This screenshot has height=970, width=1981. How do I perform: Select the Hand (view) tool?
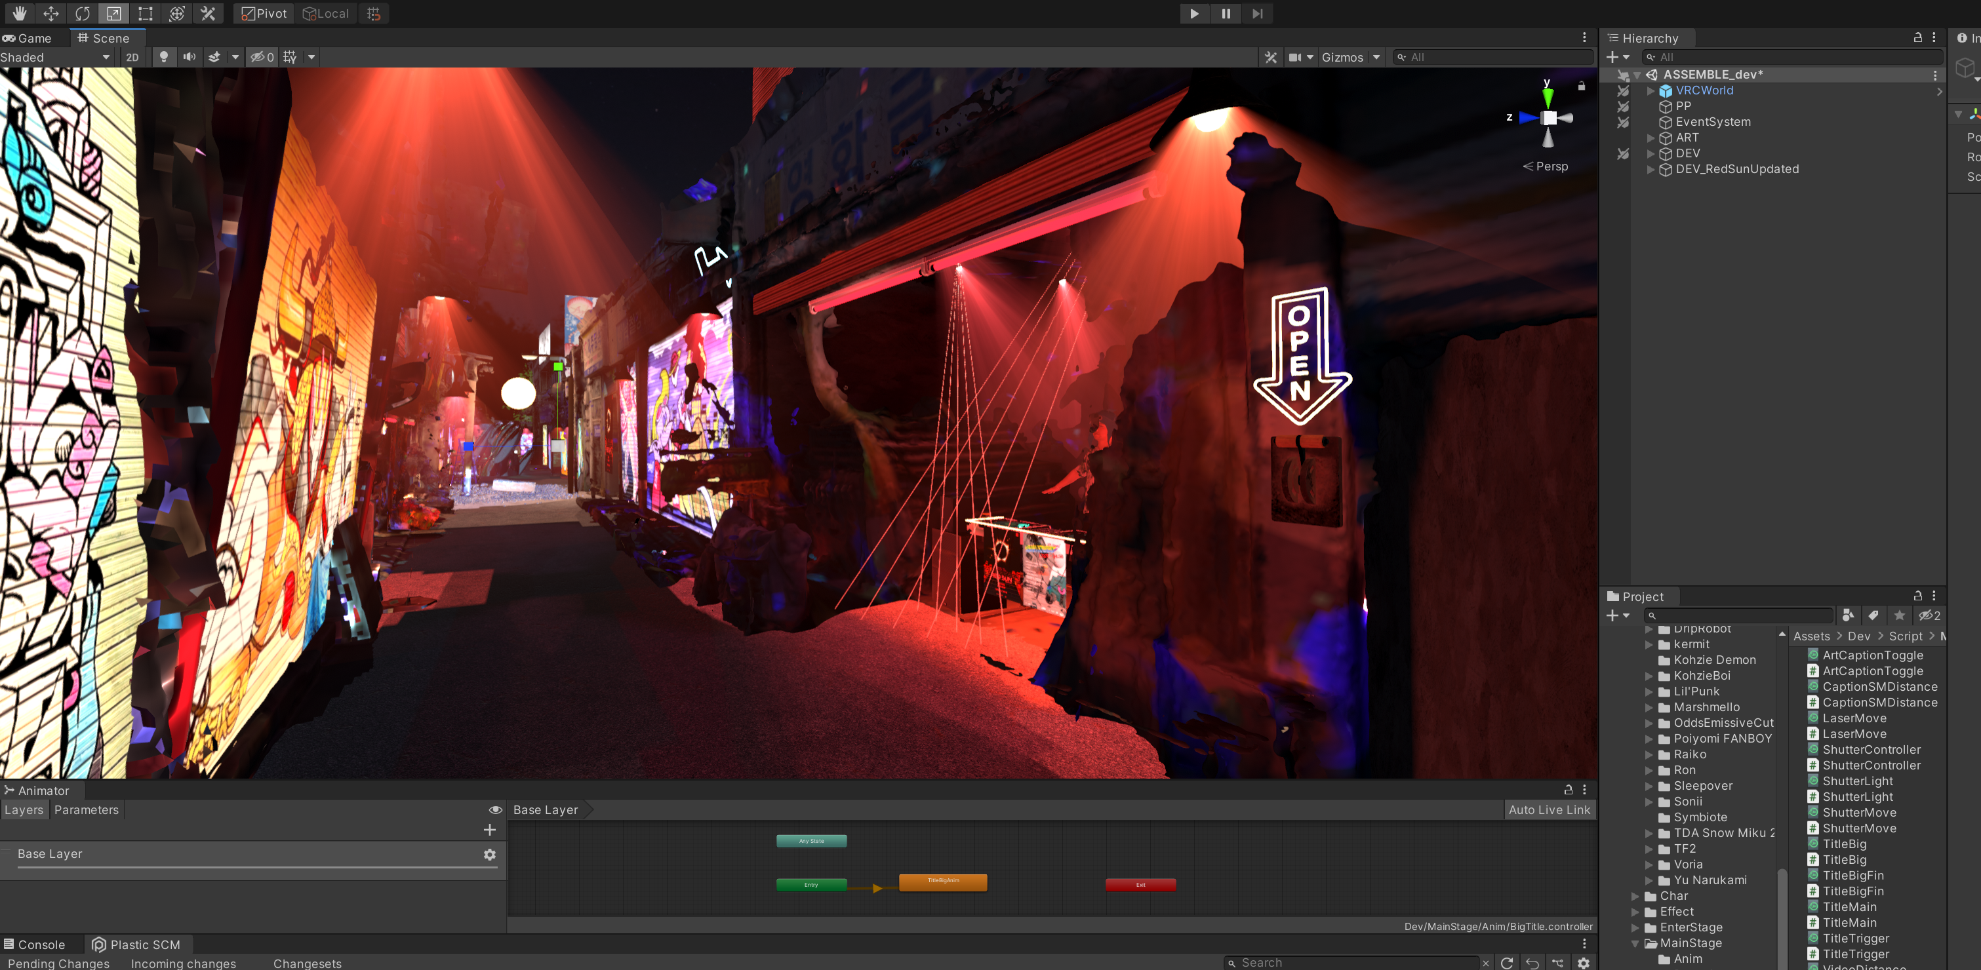click(x=19, y=13)
